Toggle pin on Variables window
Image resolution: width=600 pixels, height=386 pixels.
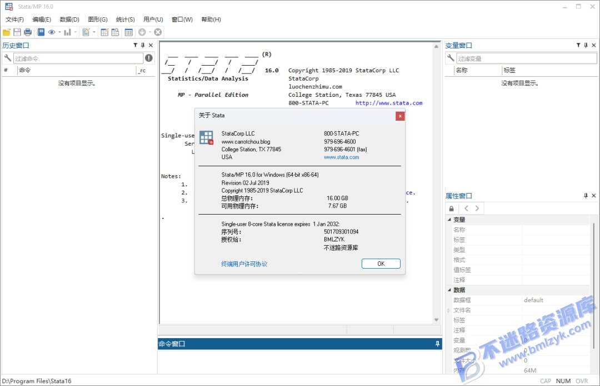click(586, 45)
